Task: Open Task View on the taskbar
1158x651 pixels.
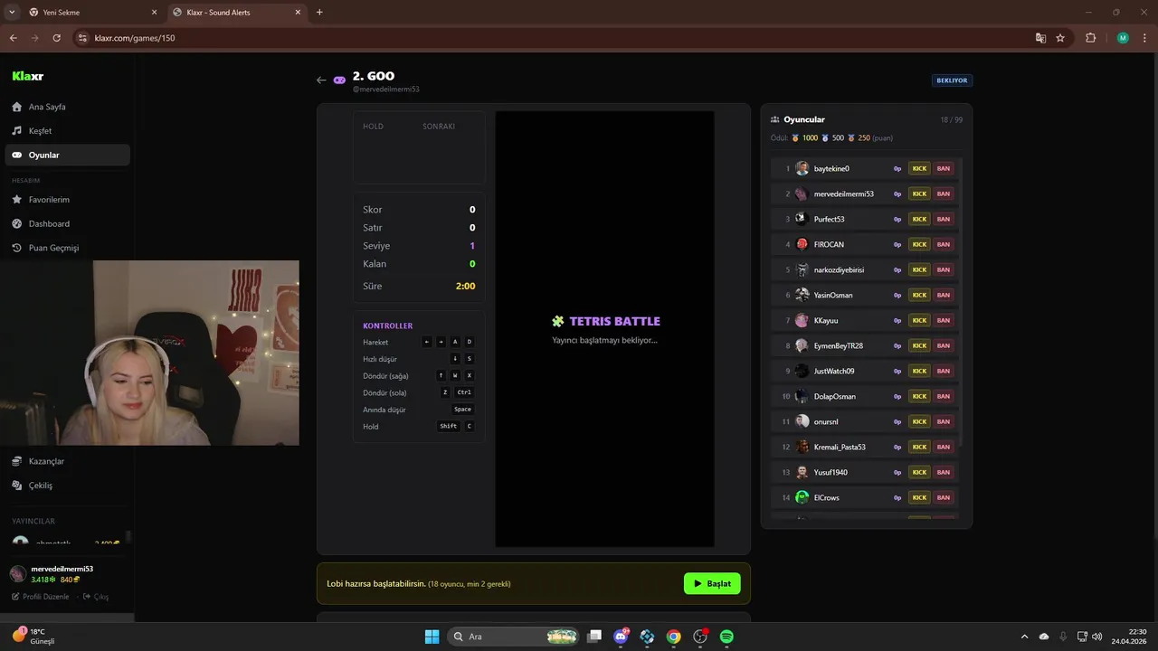Action: click(594, 637)
